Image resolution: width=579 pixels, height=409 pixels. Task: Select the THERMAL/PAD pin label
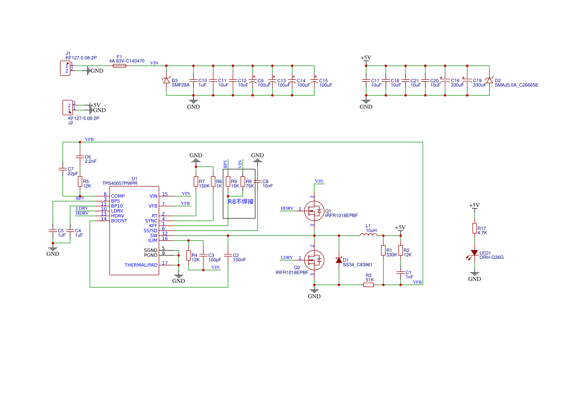click(141, 265)
